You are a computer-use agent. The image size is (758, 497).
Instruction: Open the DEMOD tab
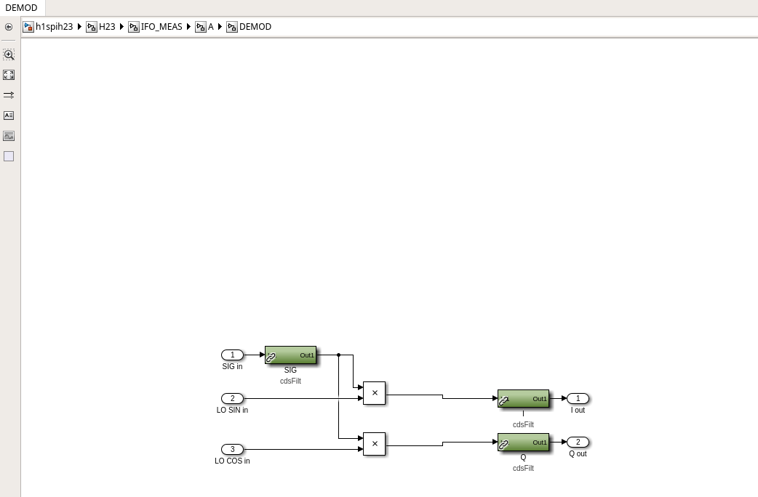21,8
